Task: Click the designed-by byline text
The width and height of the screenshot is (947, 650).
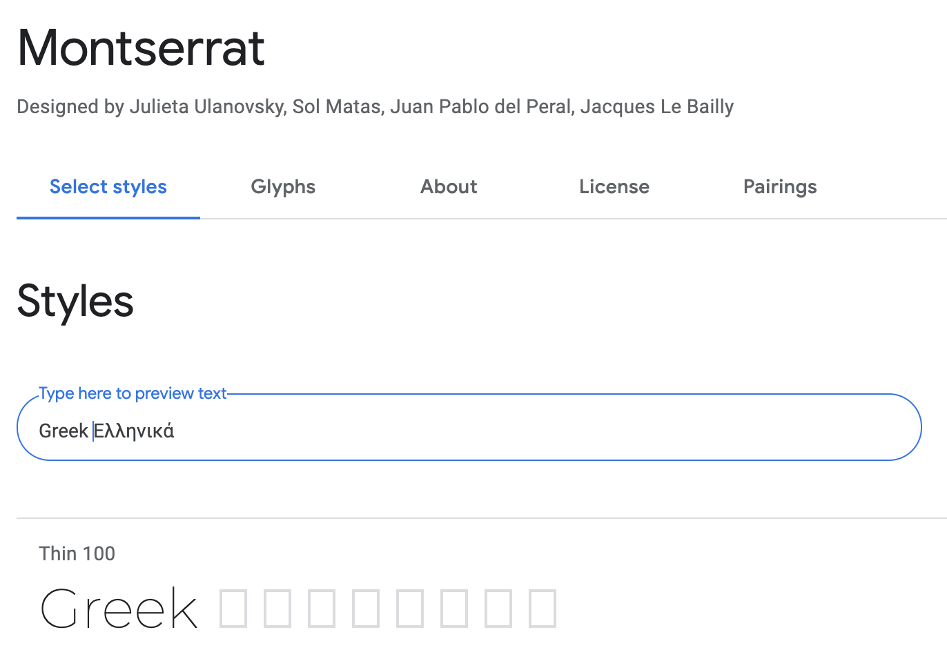Action: (x=375, y=106)
